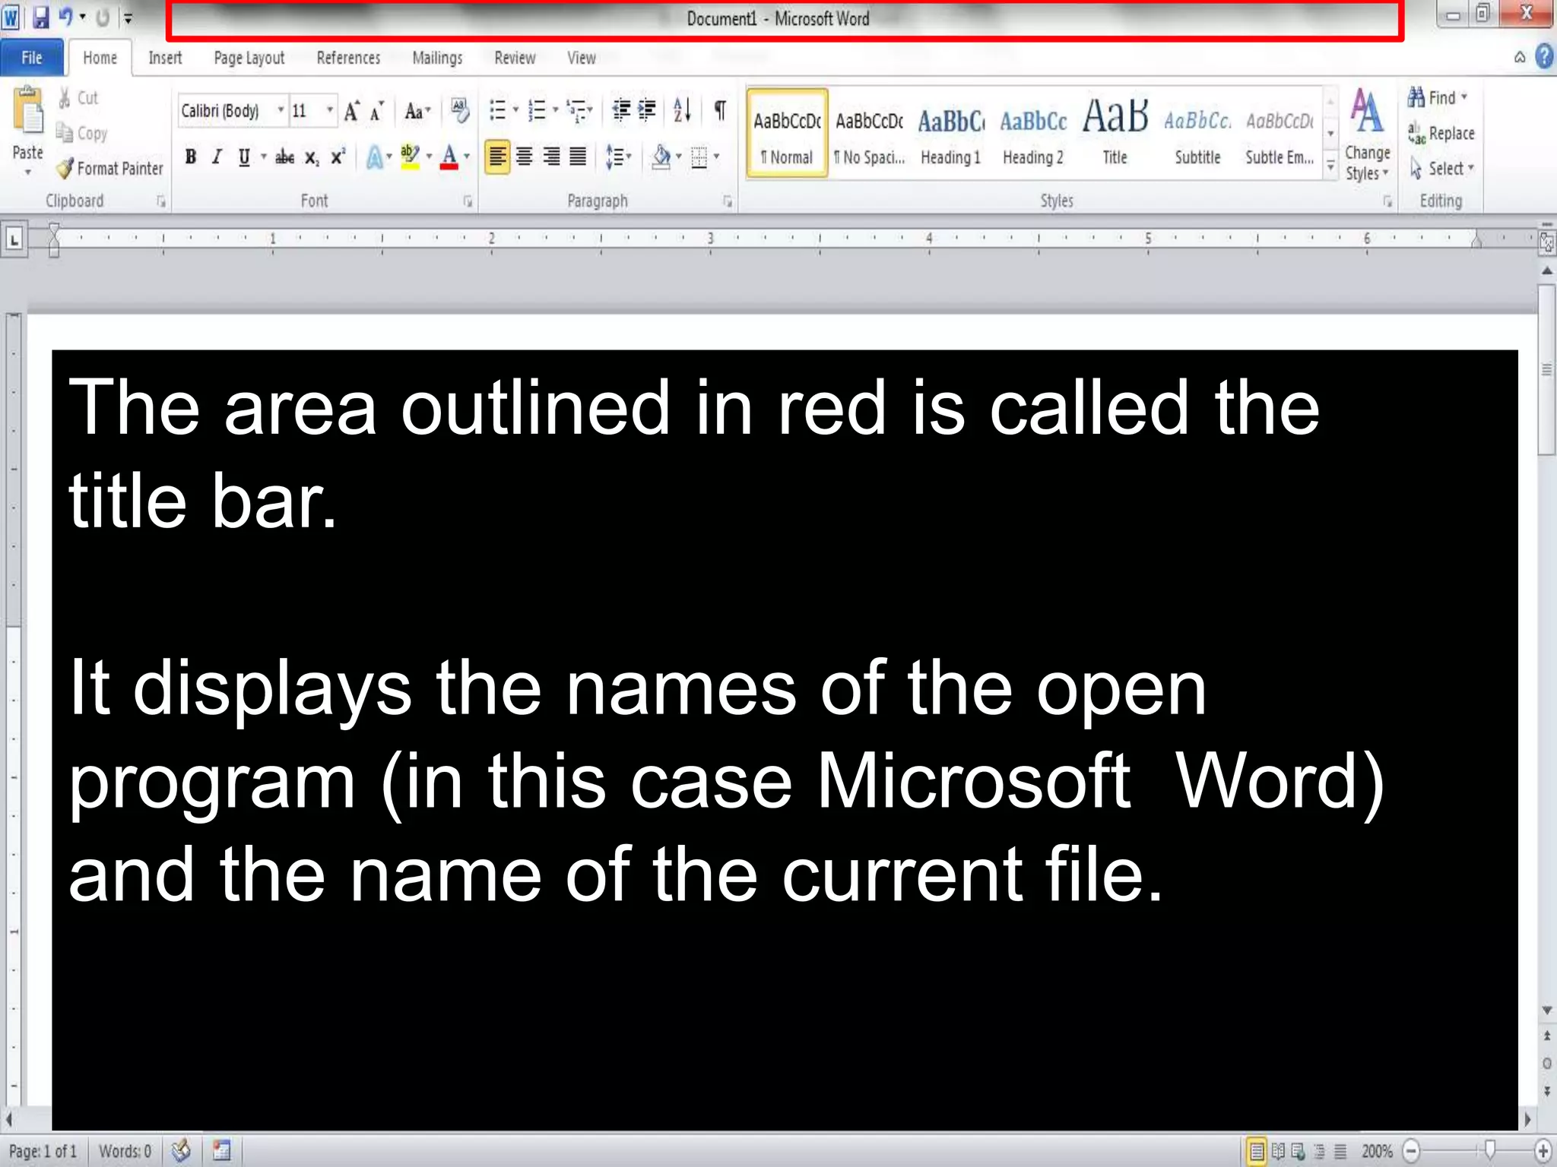Click the Text Effects icon
Image resolution: width=1557 pixels, height=1167 pixels.
(x=375, y=157)
